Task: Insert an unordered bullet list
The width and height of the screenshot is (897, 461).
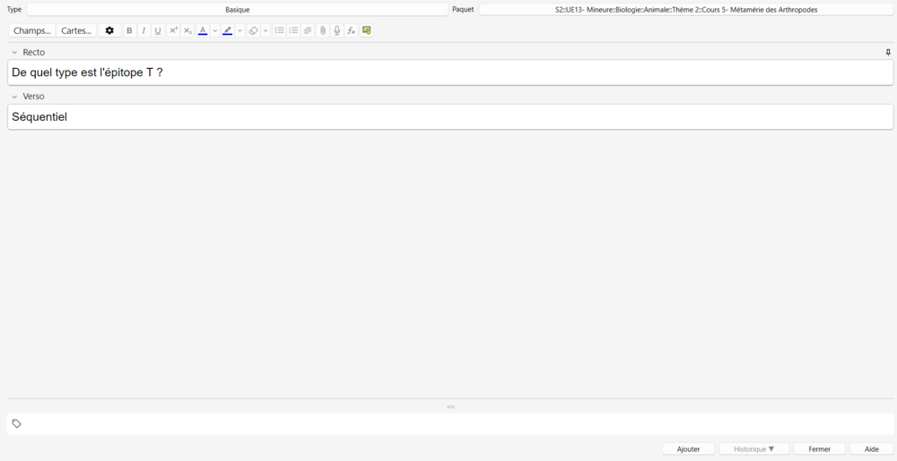Action: tap(279, 30)
